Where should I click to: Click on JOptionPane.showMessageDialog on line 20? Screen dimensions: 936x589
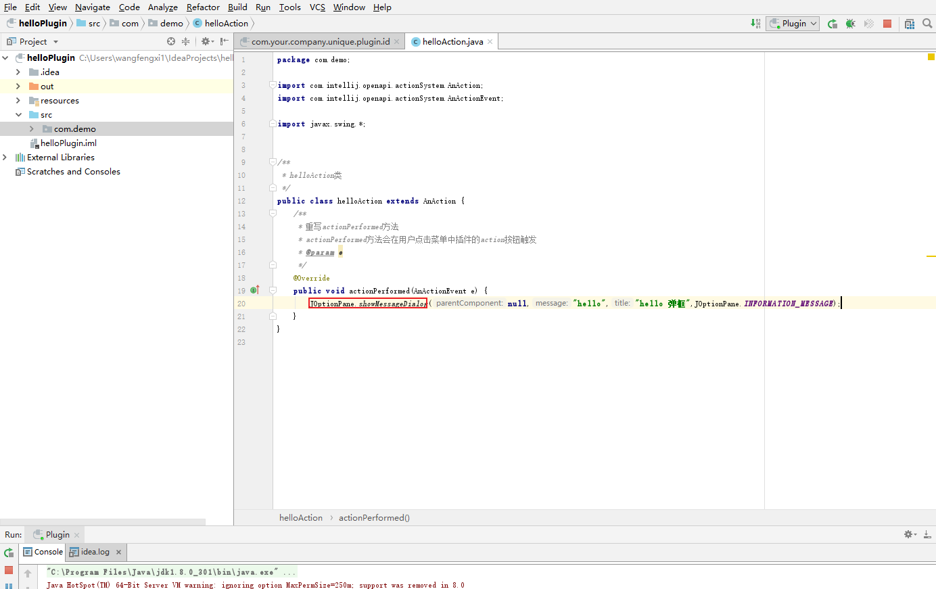[x=368, y=304]
